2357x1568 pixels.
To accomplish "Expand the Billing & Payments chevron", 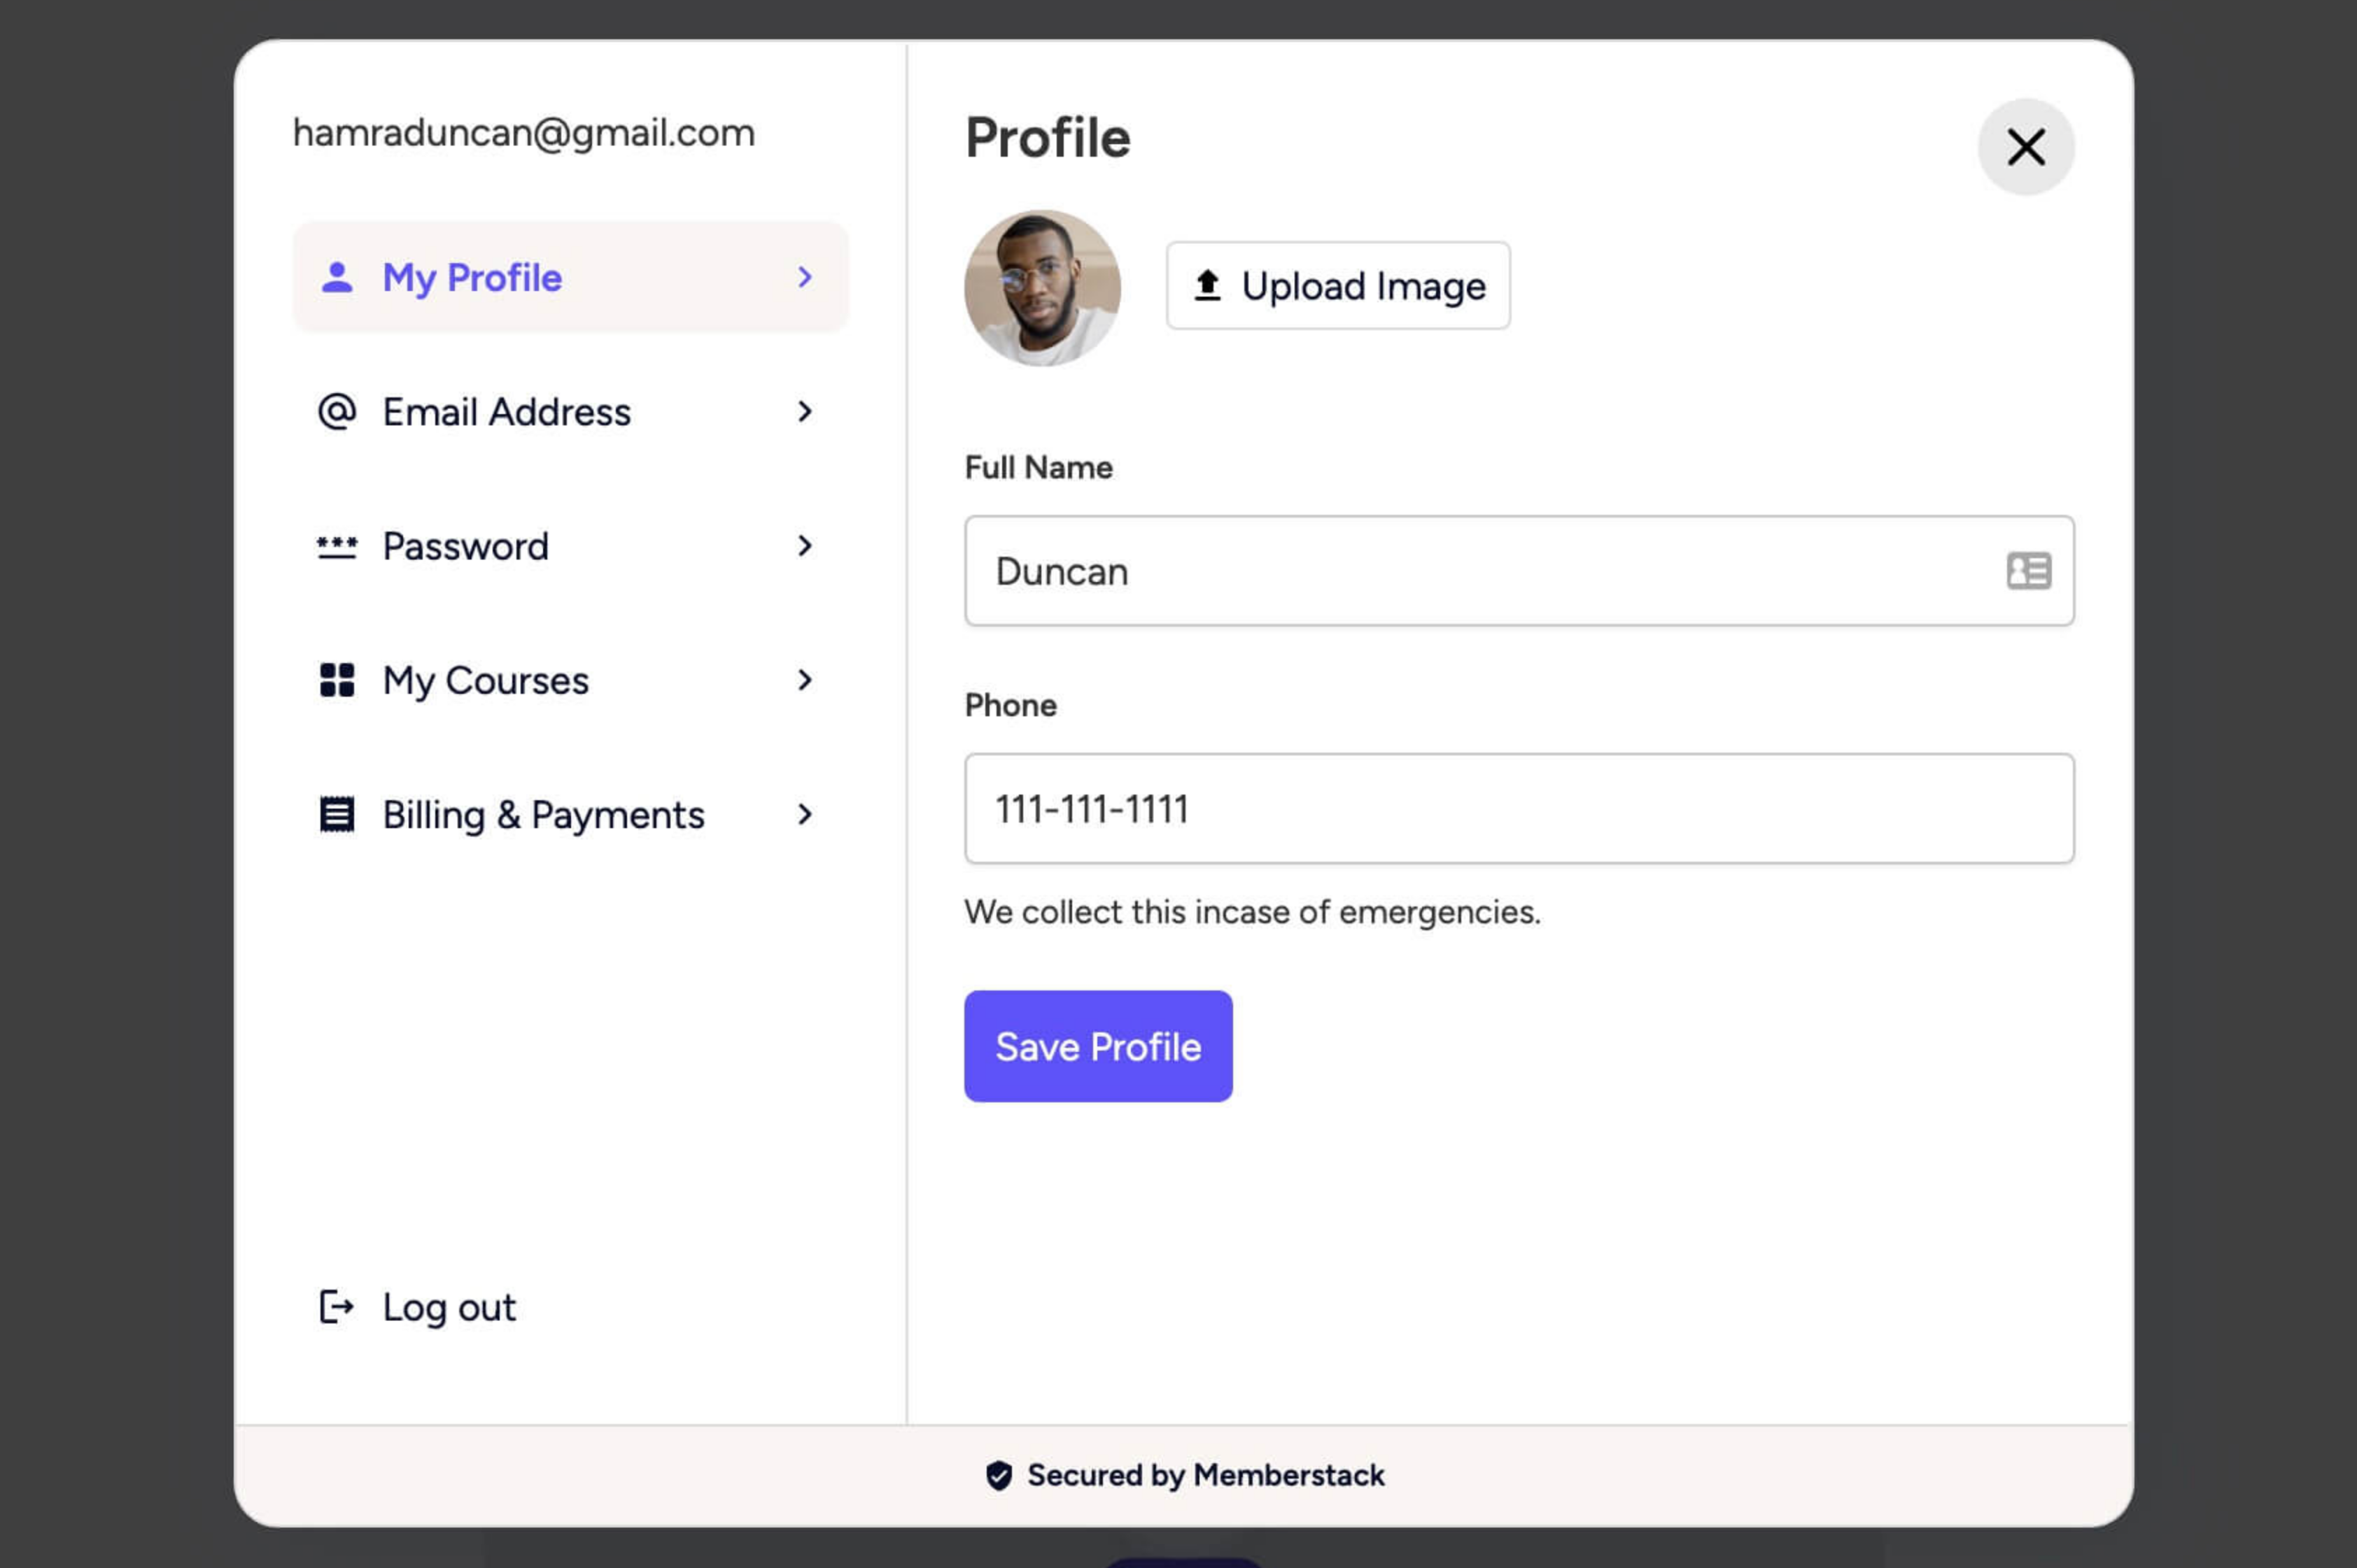I will coord(805,814).
